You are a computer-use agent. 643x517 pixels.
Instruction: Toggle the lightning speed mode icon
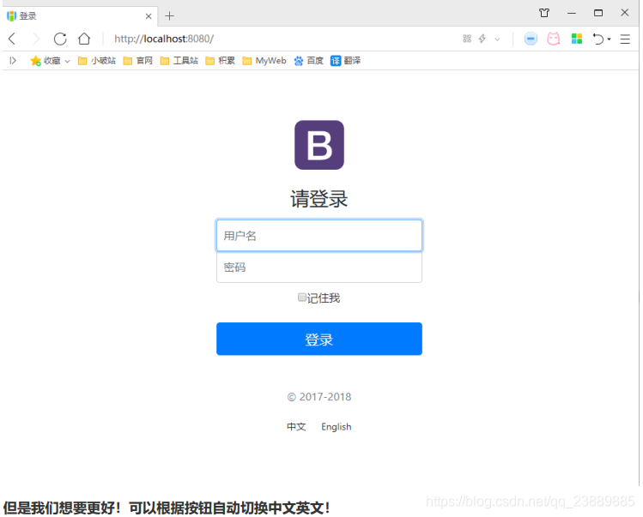(x=482, y=39)
